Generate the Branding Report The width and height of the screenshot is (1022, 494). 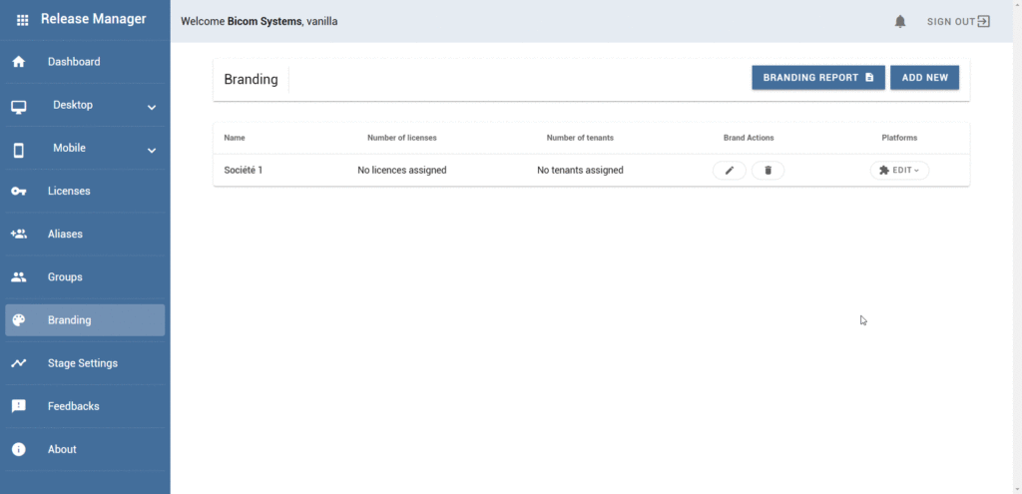[818, 78]
